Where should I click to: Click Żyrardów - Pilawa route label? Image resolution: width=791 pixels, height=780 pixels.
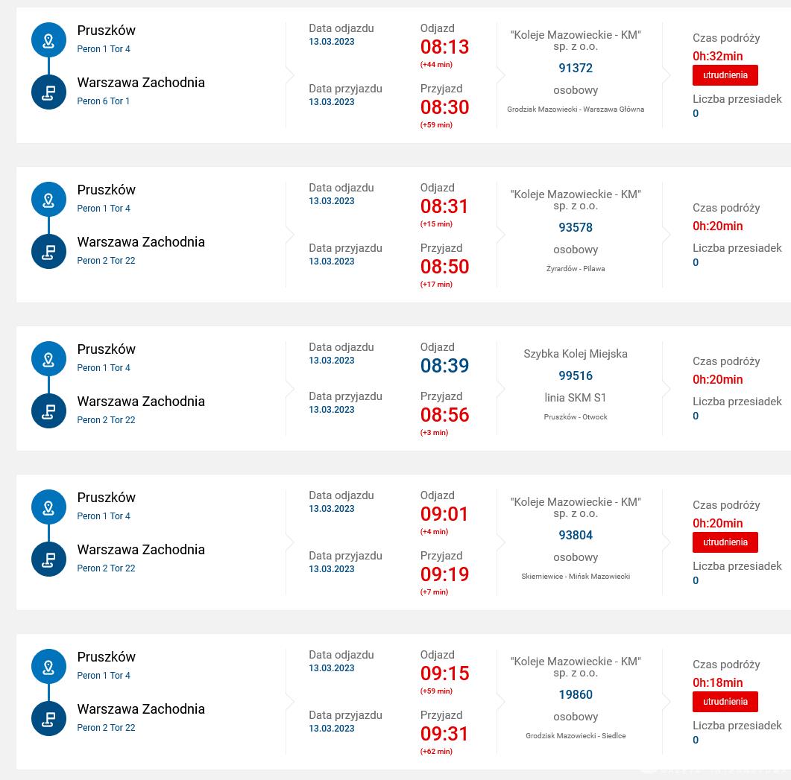576,269
